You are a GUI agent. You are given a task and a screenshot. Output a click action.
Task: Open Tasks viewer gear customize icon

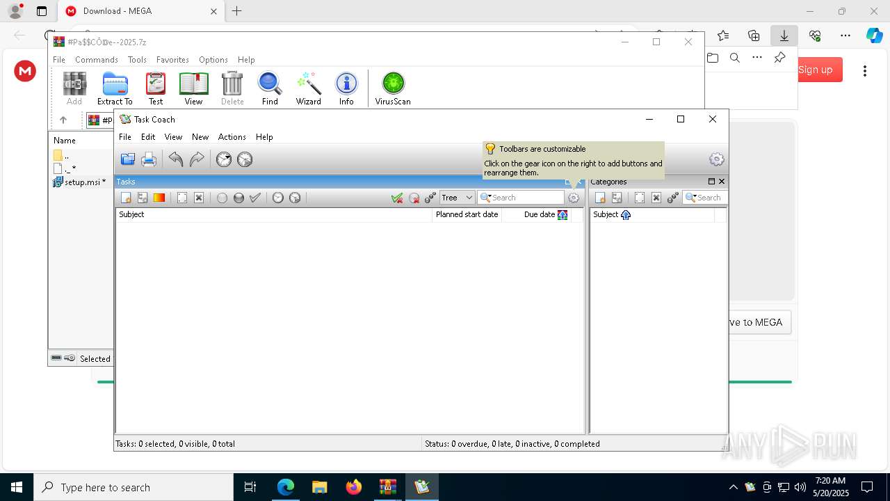pyautogui.click(x=574, y=198)
